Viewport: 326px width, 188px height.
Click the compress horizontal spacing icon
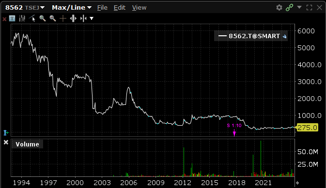click(83, 19)
